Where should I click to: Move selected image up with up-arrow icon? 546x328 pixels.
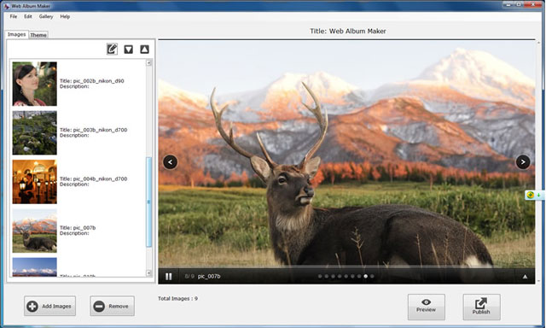(144, 50)
